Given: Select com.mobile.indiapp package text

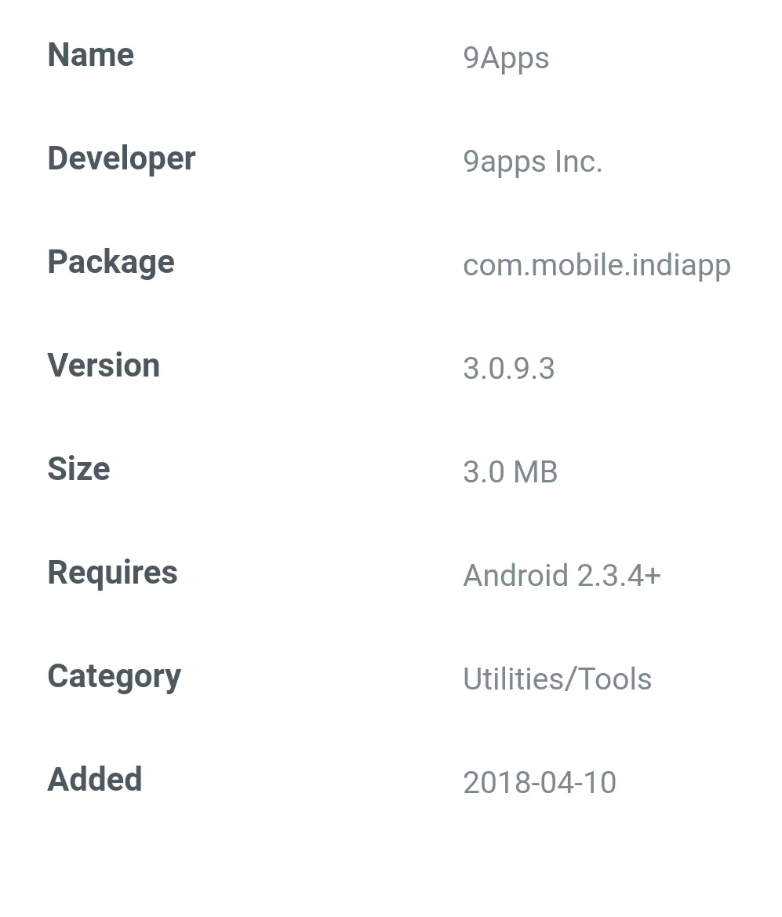Looking at the screenshot, I should [597, 265].
